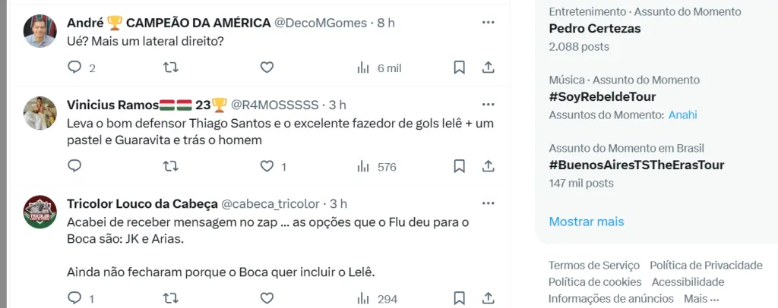The image size is (778, 308).
Task: Open Termos de Serviço footer link
Action: [x=594, y=266]
